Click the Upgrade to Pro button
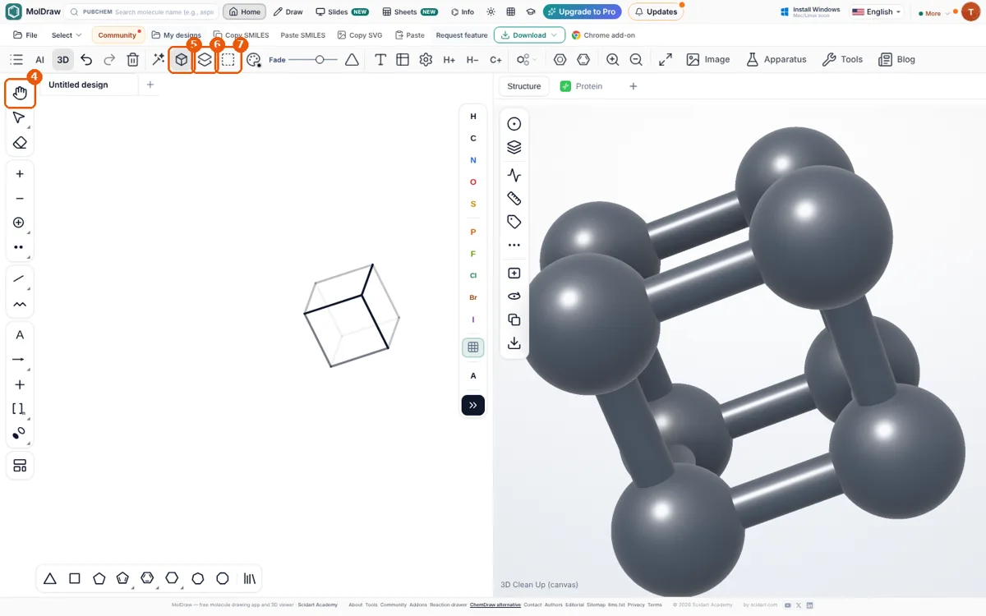 (582, 12)
